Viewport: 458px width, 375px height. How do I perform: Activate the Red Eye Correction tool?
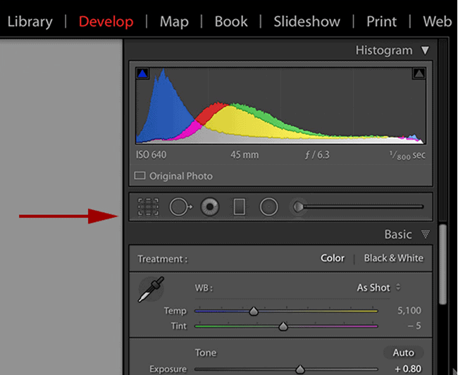[x=209, y=207]
